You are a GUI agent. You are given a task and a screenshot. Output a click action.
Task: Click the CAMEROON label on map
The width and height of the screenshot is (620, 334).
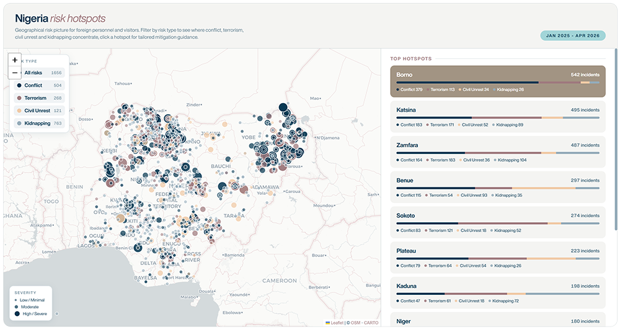(280, 281)
